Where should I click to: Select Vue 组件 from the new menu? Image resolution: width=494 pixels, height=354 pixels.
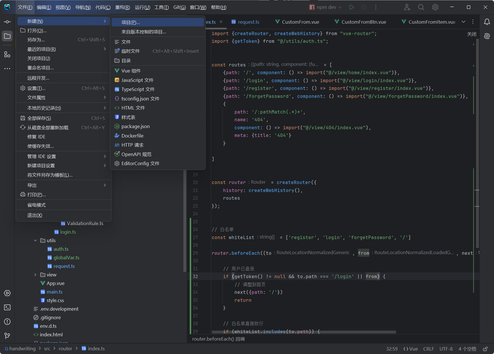(x=131, y=71)
